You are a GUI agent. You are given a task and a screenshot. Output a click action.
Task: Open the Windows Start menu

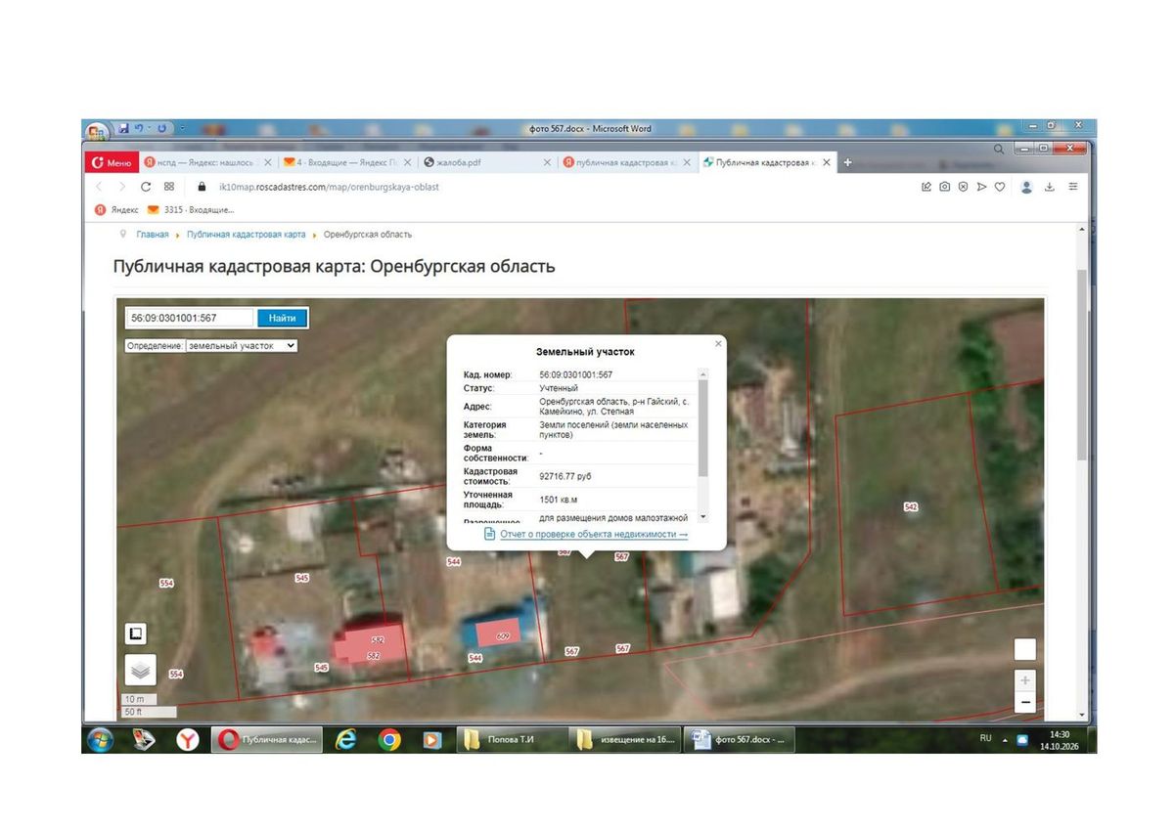100,740
